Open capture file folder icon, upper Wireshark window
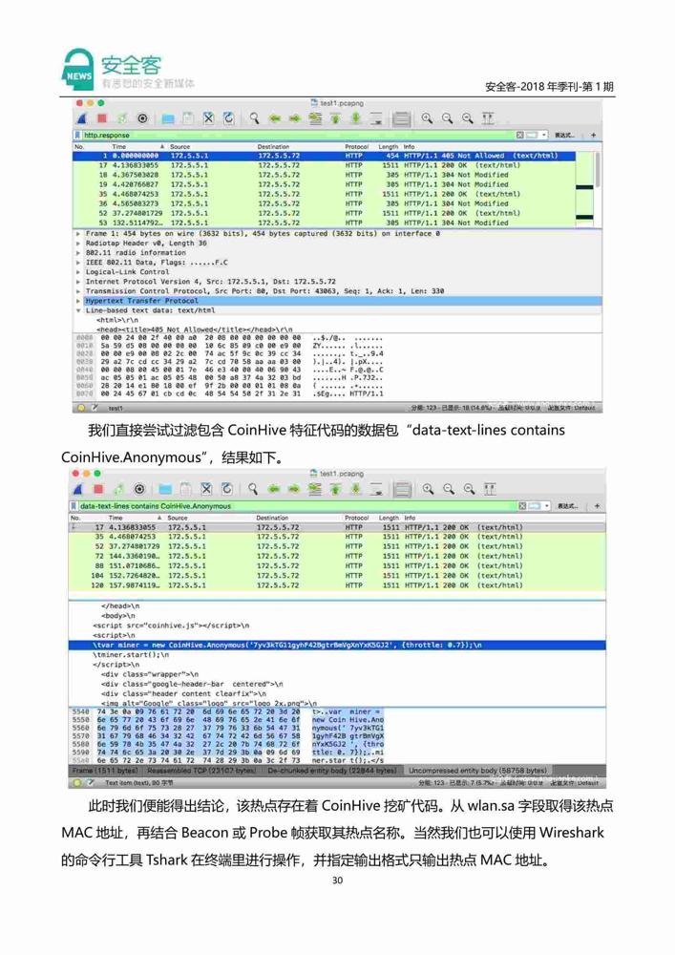This screenshot has width=675, height=955. [x=168, y=118]
